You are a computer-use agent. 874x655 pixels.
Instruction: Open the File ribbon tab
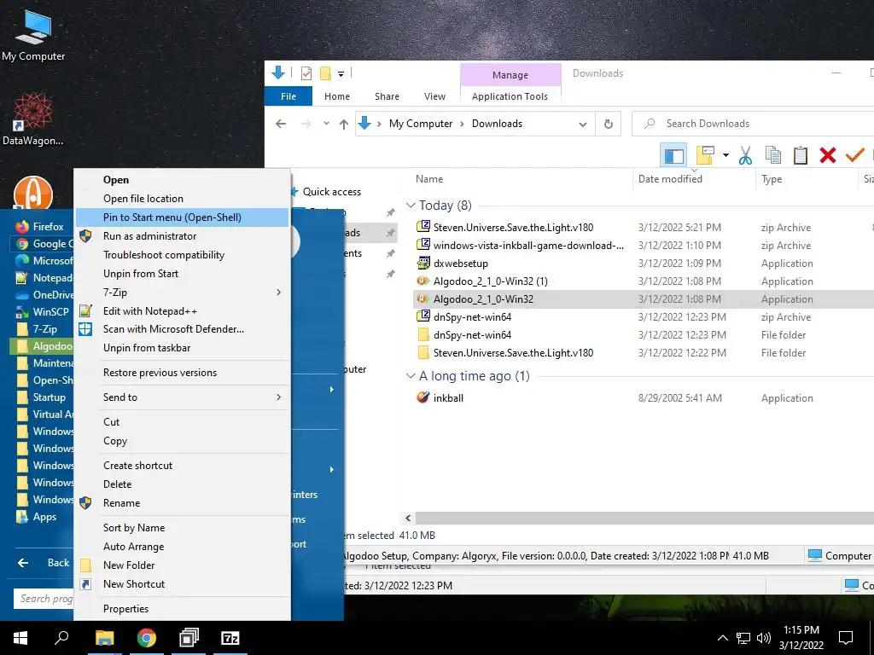coord(288,96)
